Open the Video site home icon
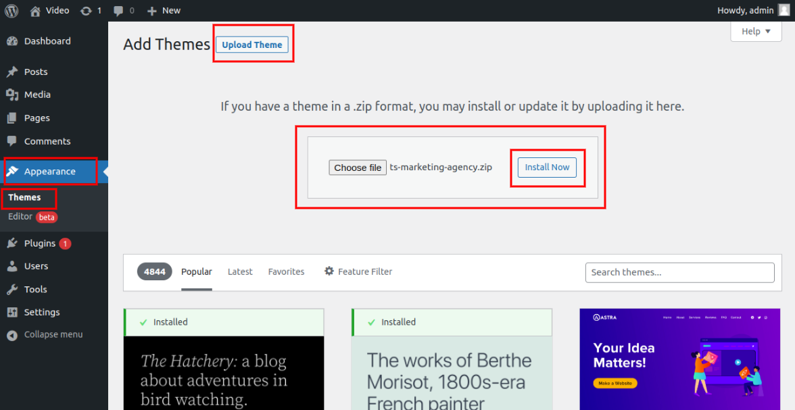 tap(36, 10)
